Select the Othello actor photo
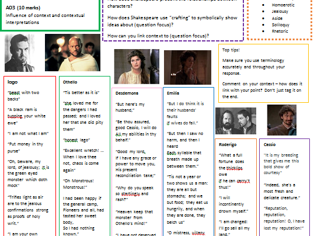The width and height of the screenshot is (314, 236). 72,53
